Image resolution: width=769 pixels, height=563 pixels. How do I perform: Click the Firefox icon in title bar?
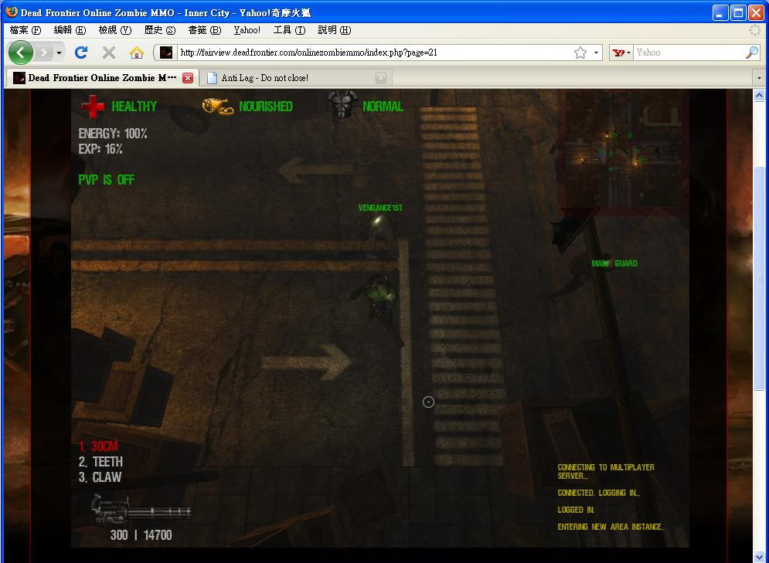pyautogui.click(x=12, y=12)
